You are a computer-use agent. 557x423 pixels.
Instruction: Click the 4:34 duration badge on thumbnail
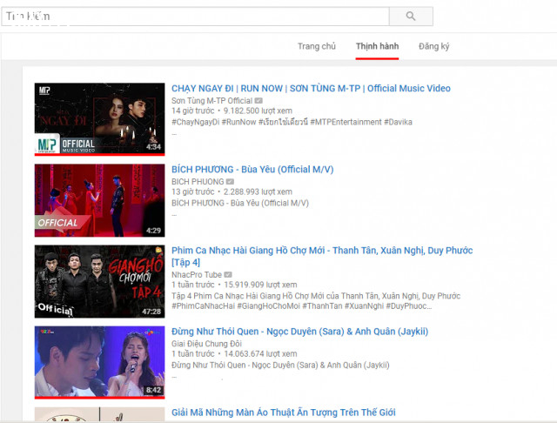pyautogui.click(x=153, y=147)
